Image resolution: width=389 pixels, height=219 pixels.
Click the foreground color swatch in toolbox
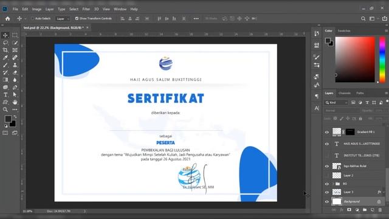click(x=7, y=119)
